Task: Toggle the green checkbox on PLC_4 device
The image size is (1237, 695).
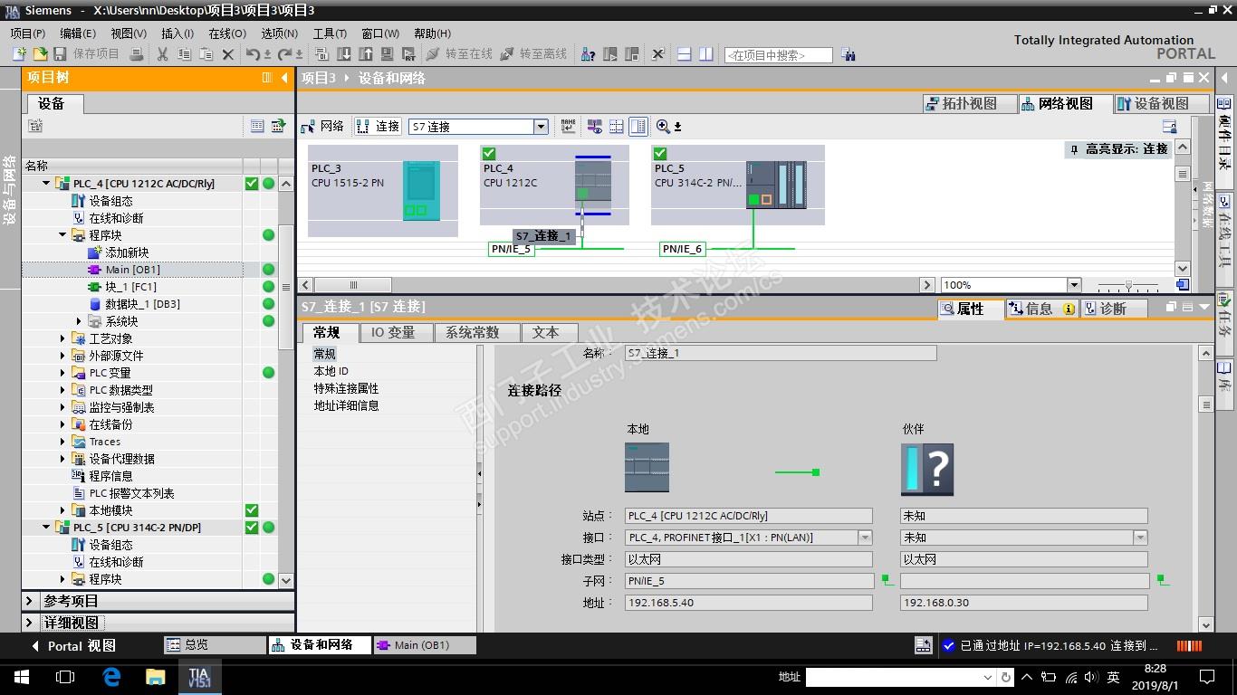Action: (x=489, y=153)
